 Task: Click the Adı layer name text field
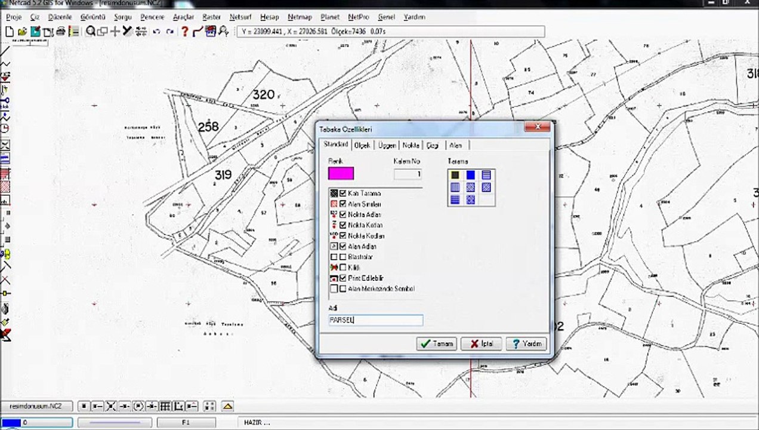(375, 320)
